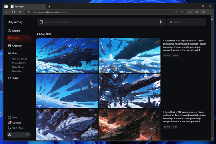Reload the page with refresh icon

[14, 12]
